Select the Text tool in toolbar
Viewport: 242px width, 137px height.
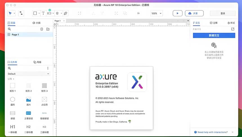43,13
